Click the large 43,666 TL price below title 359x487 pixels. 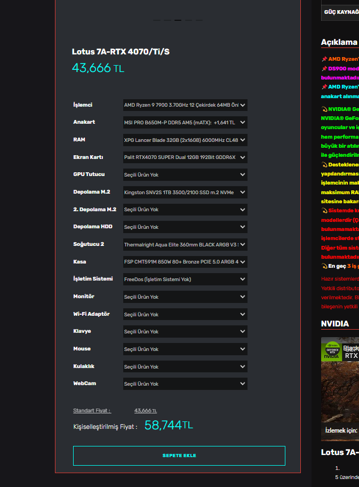pos(98,68)
